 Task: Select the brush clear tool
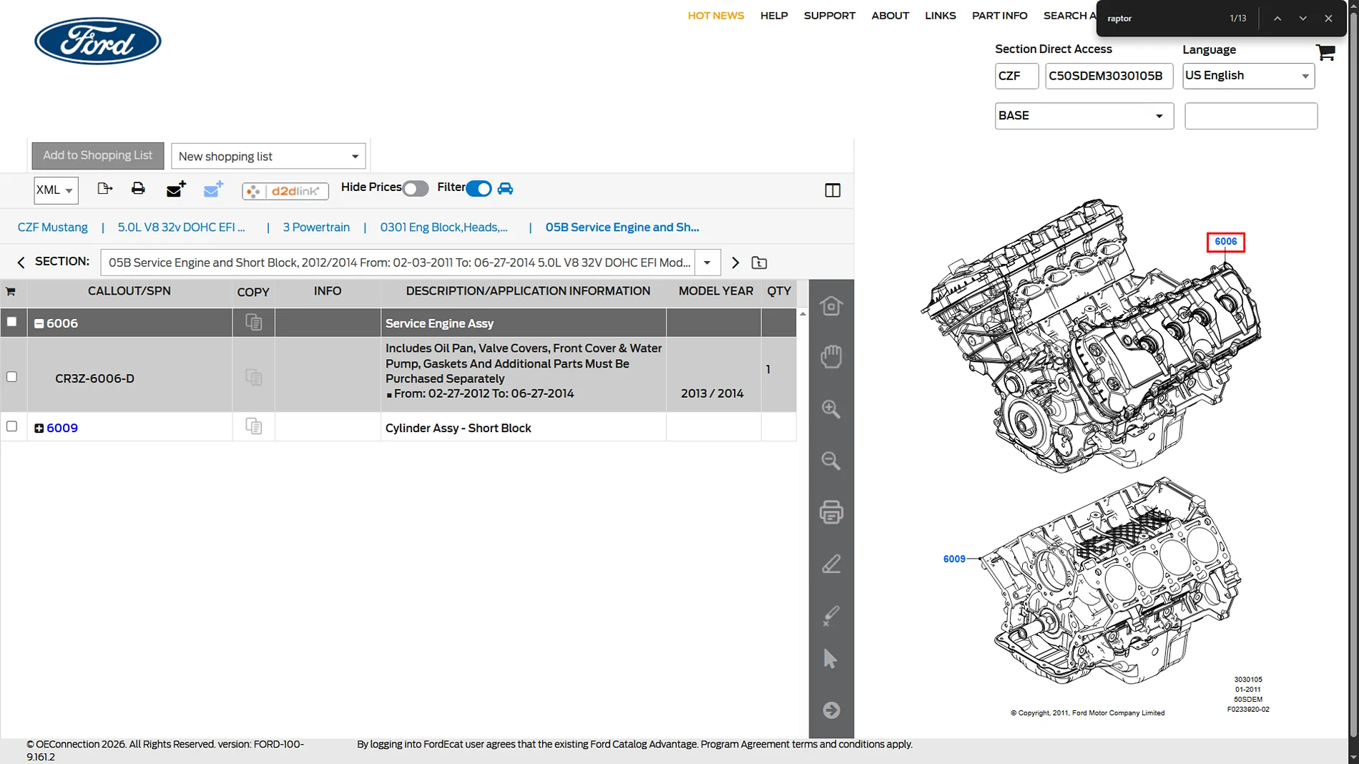pyautogui.click(x=831, y=615)
